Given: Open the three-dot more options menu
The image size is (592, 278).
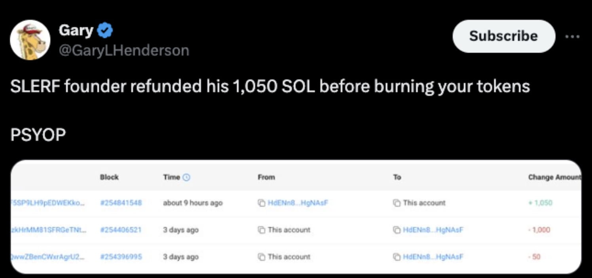Looking at the screenshot, I should 573,36.
